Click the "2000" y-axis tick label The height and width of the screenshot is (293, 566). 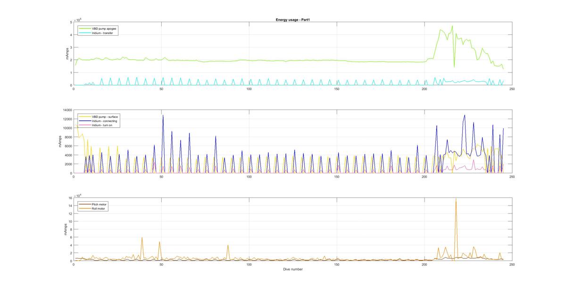pyautogui.click(x=68, y=164)
